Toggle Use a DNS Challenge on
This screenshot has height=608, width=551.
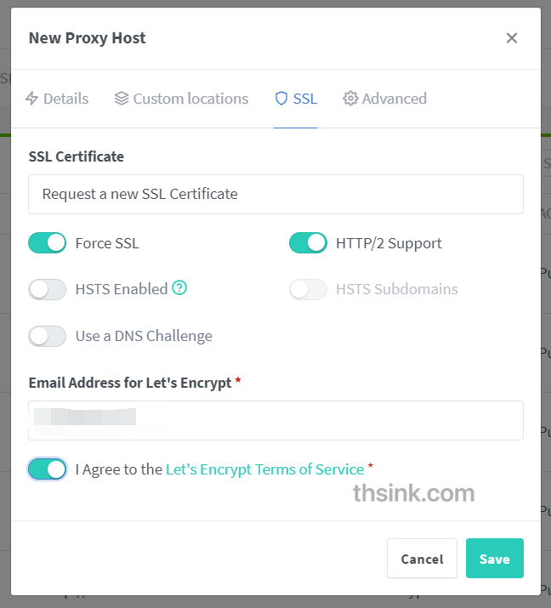coord(48,336)
